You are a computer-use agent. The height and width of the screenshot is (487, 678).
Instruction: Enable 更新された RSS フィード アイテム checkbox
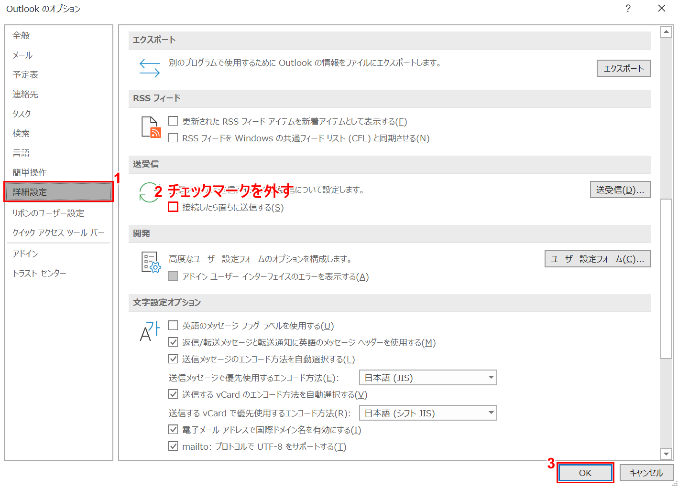(173, 121)
